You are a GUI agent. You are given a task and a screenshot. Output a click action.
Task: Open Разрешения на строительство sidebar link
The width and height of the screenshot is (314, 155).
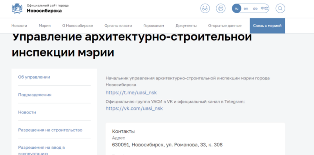(50, 130)
